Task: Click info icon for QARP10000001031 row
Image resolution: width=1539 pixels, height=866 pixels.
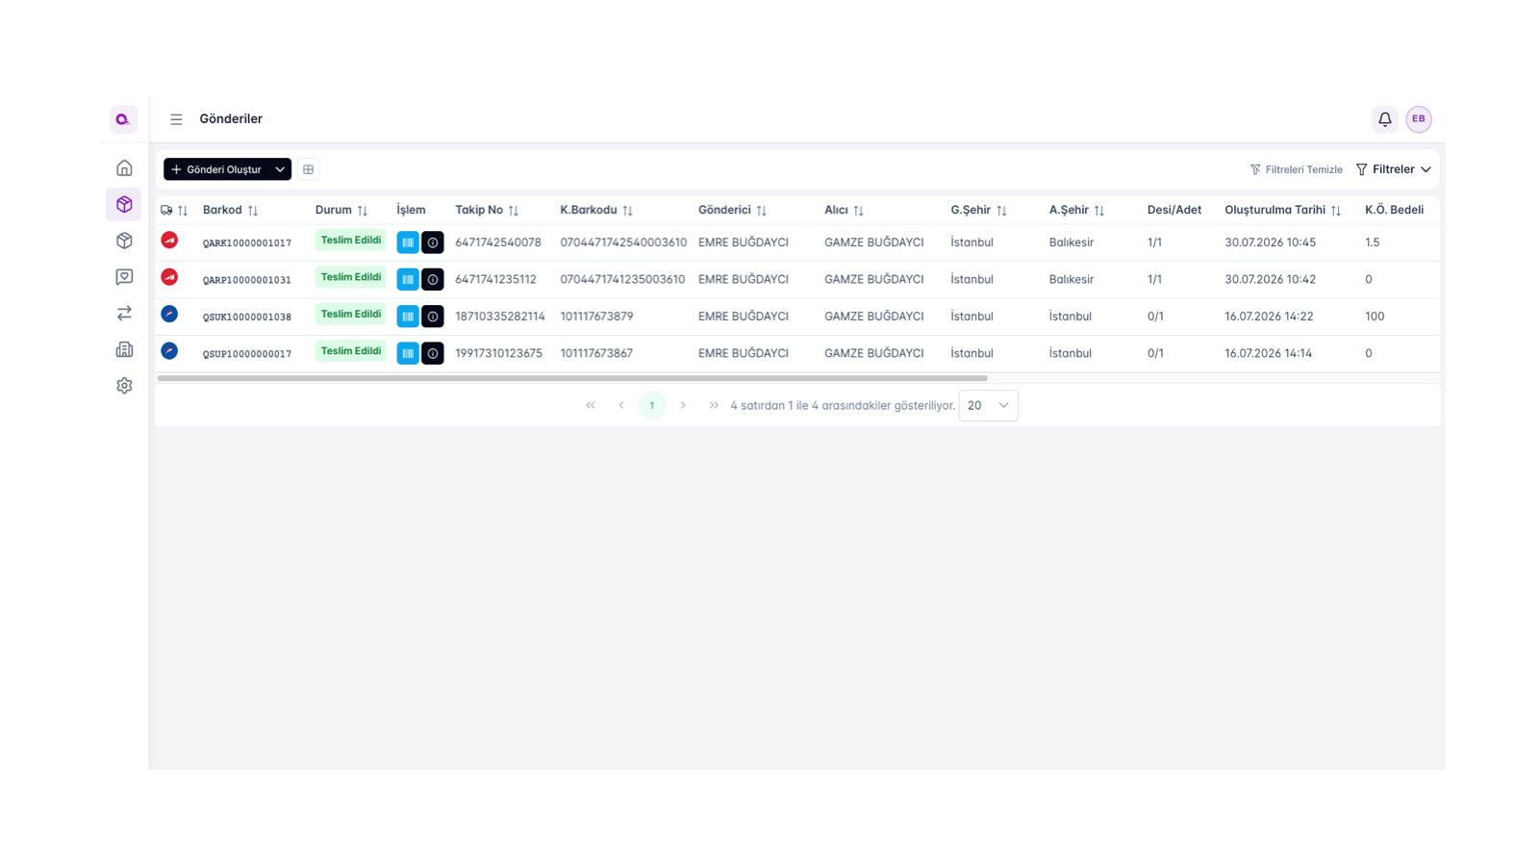Action: [433, 279]
